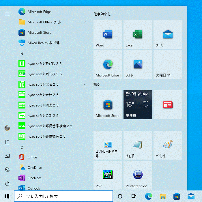
Task: Open the weather tile for 草津市
Action: (138, 104)
